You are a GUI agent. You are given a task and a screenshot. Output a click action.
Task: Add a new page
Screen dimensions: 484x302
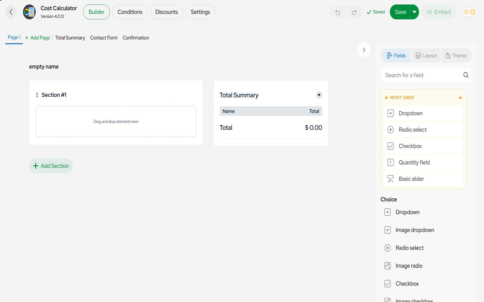tap(38, 38)
